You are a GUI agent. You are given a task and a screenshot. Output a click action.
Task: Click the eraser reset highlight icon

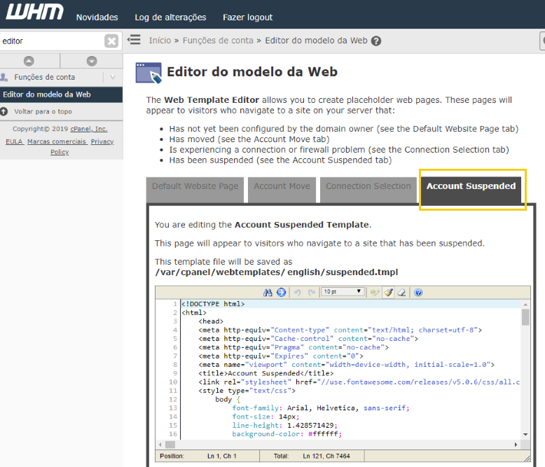[401, 293]
